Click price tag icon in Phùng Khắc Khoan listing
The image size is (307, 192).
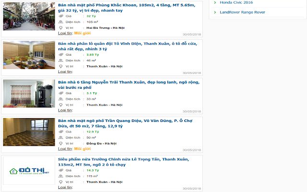[61, 16]
